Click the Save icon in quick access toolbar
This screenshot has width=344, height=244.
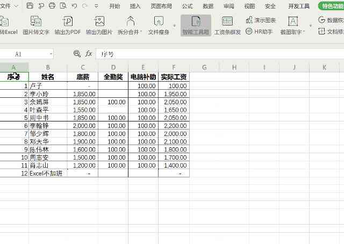point(30,6)
